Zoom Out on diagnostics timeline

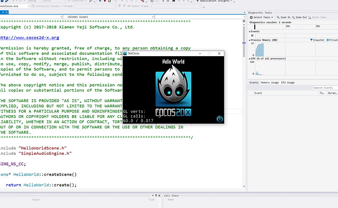point(299,17)
